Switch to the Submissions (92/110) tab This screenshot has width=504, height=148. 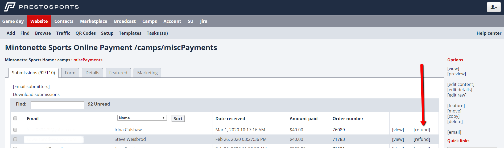point(34,73)
